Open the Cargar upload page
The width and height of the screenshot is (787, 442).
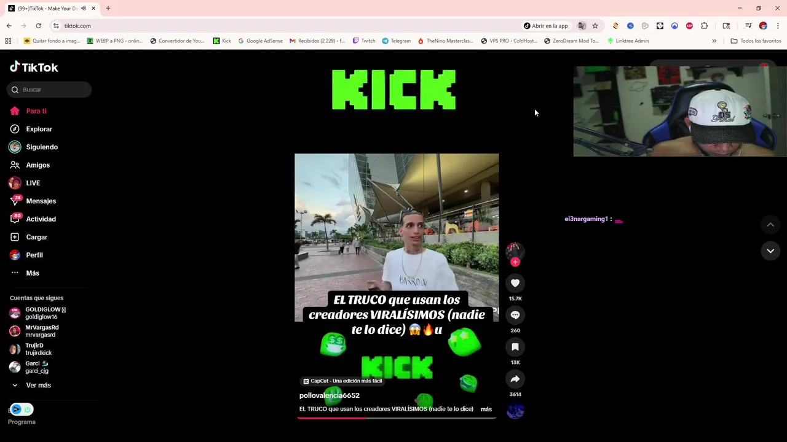28,237
